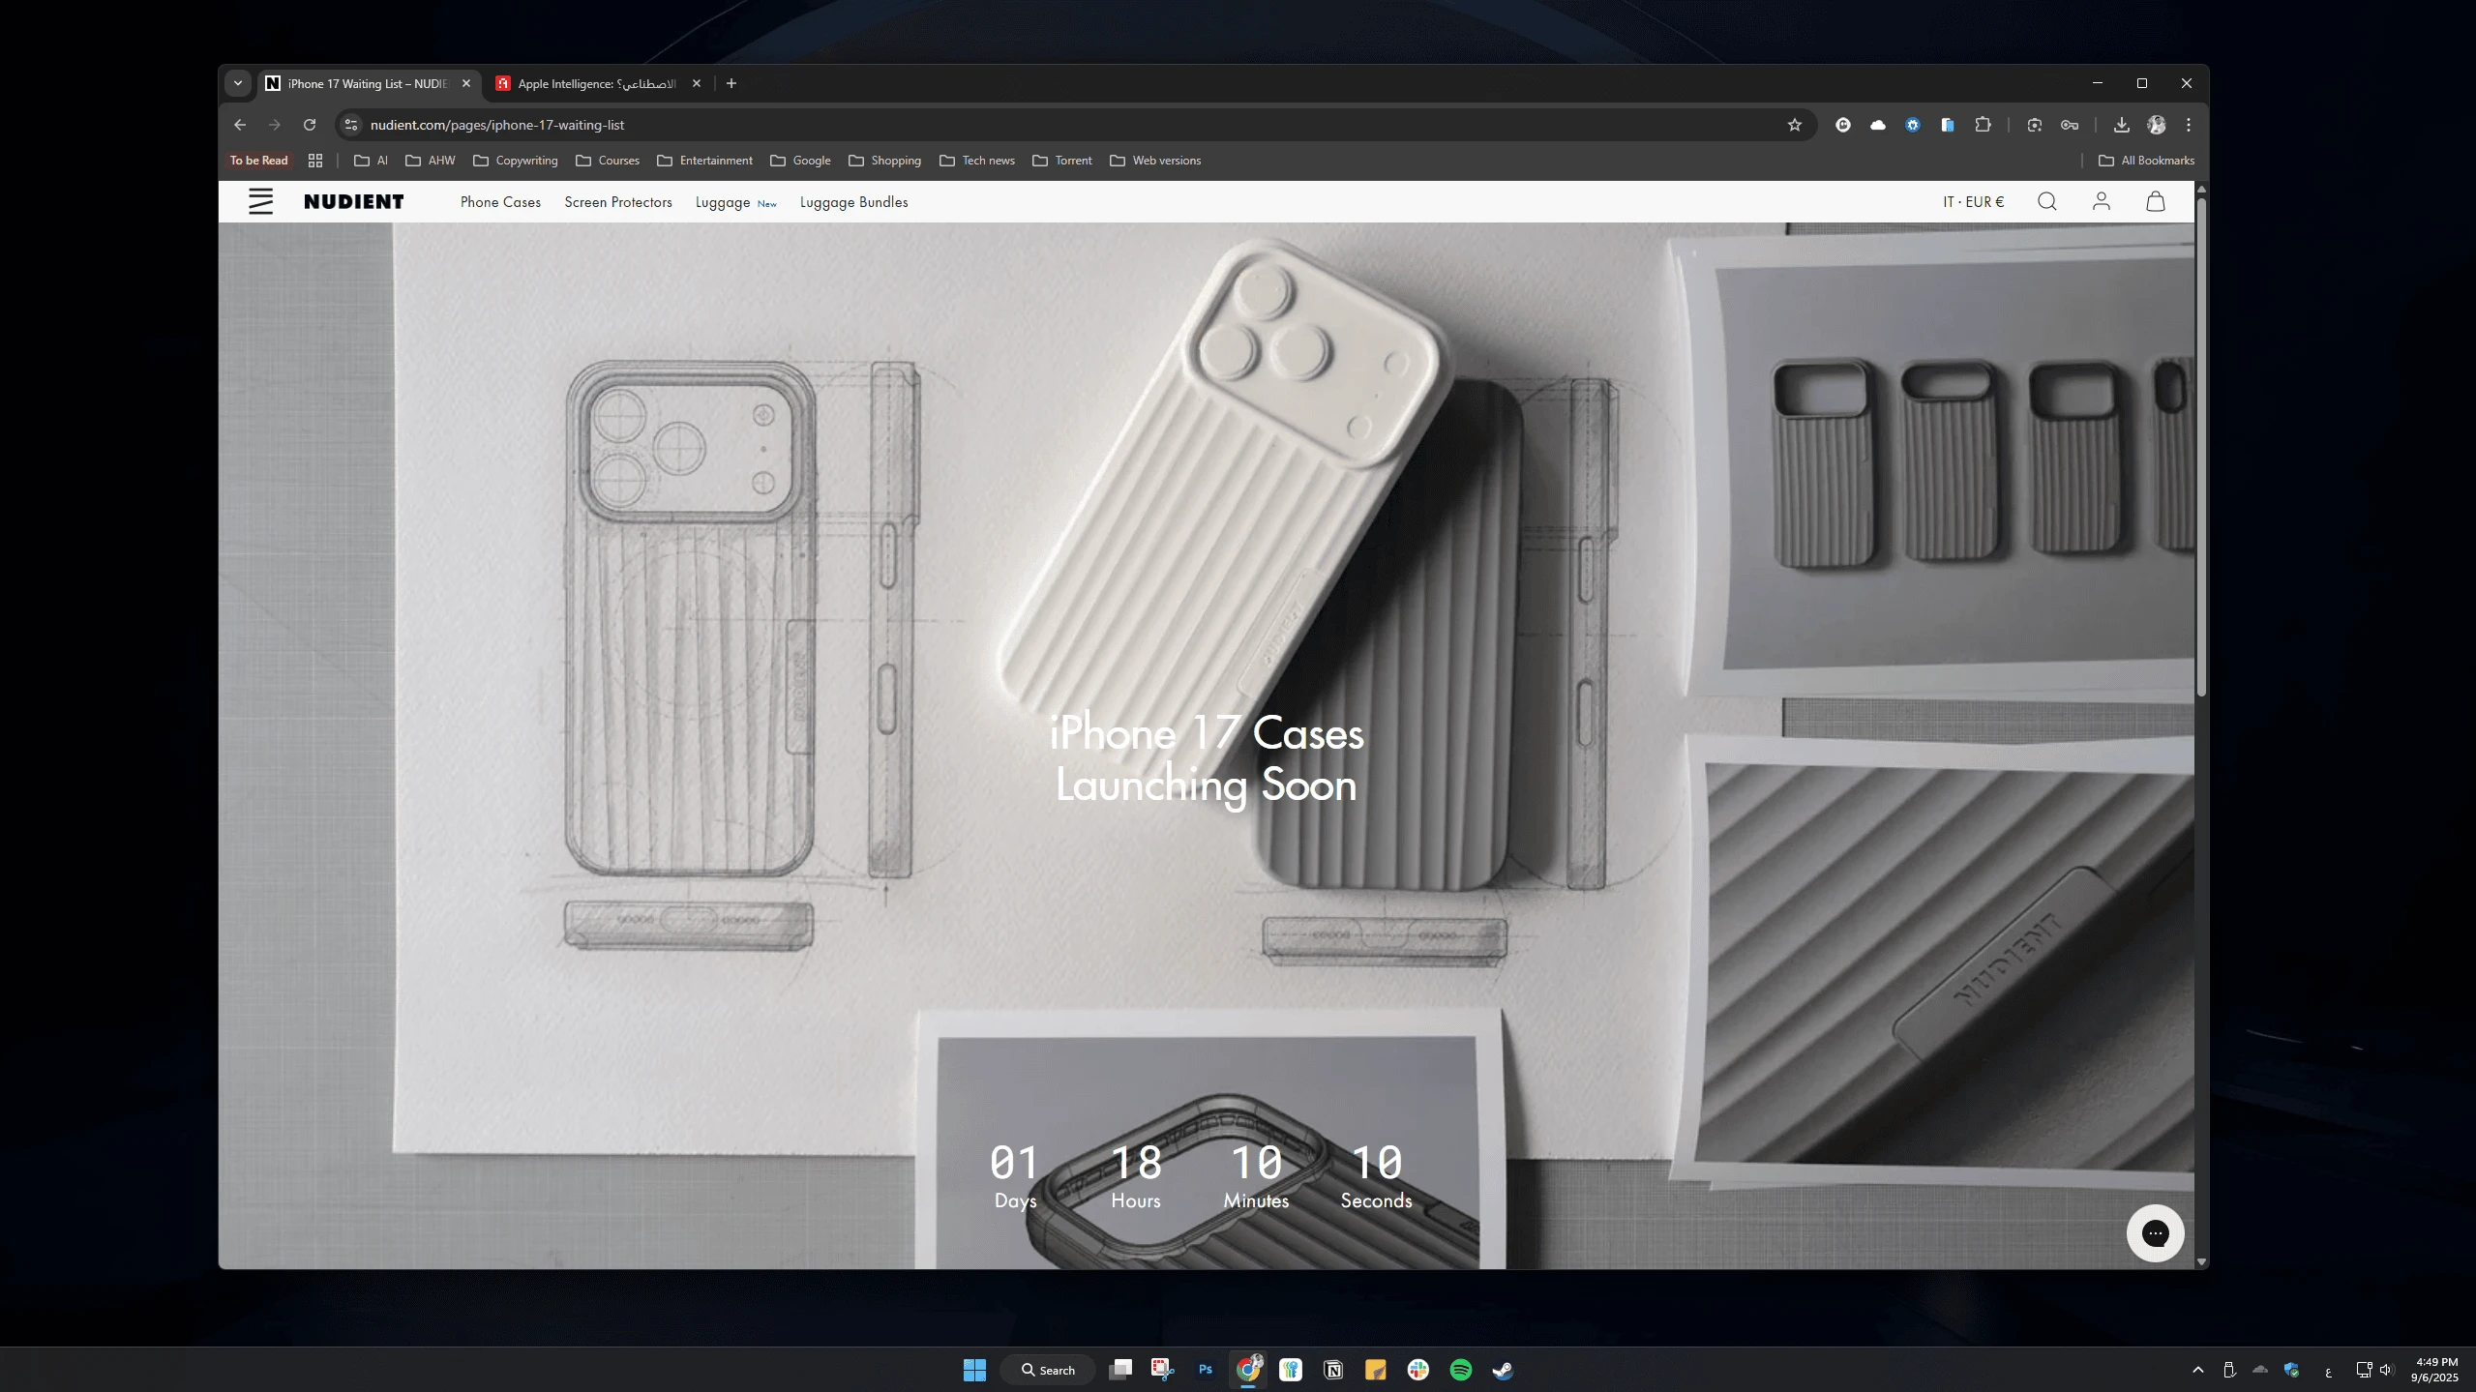Open the Screen Protectors menu

tap(618, 202)
